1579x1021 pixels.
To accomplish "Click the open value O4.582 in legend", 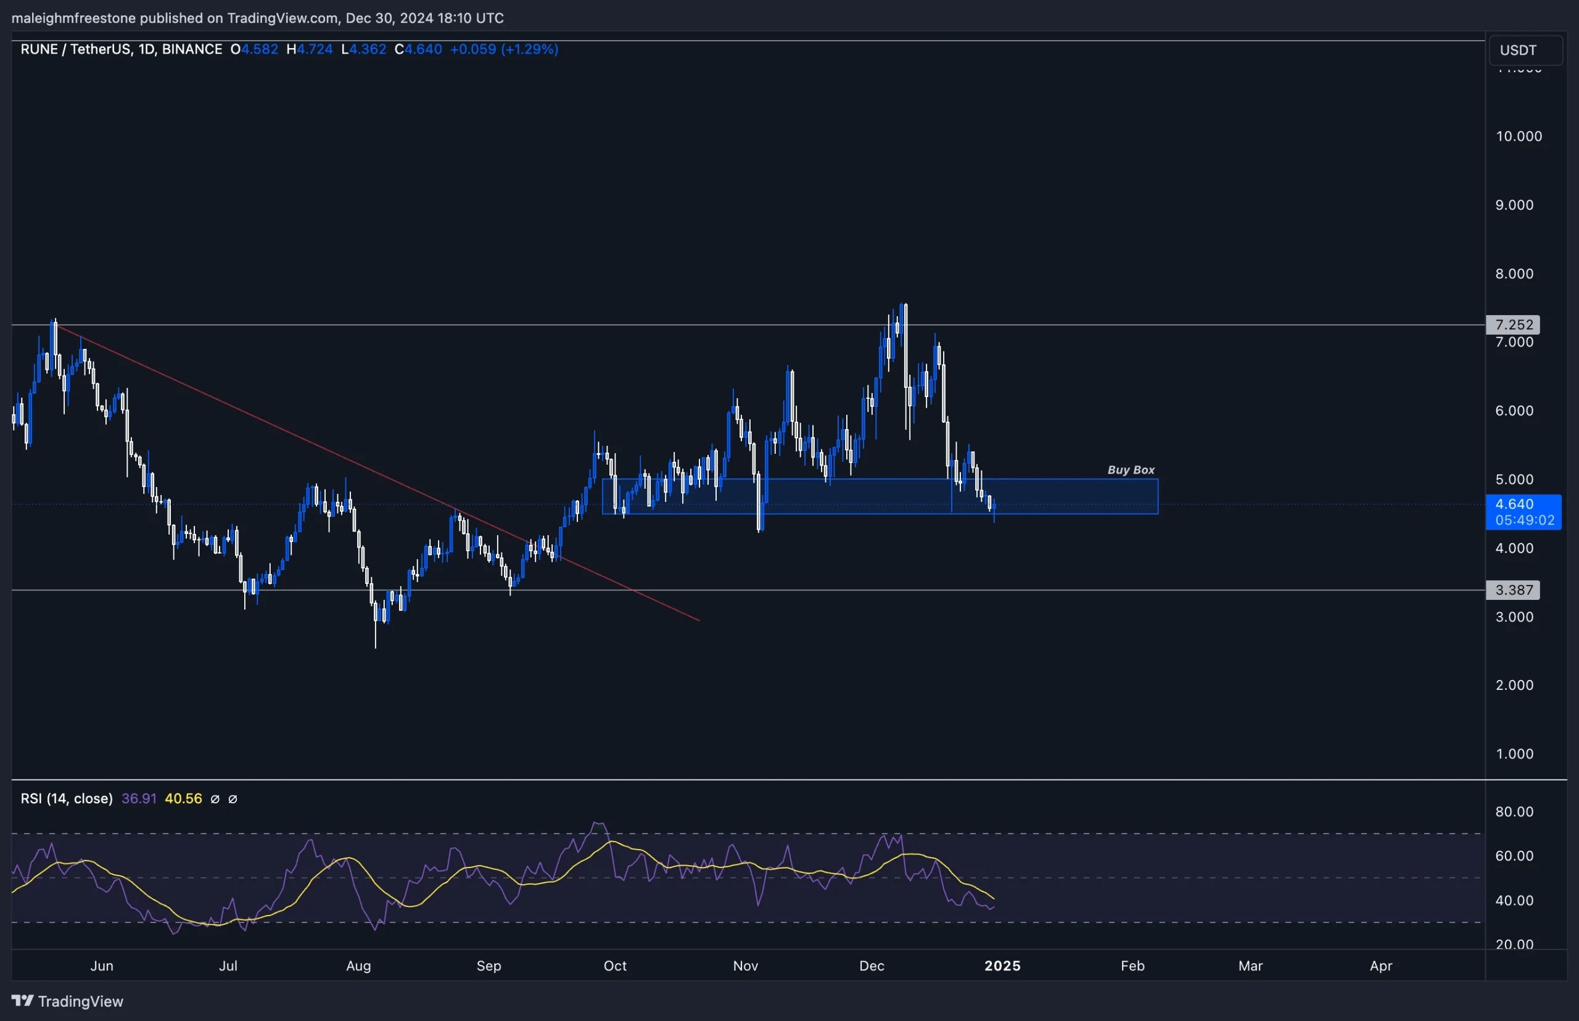I will click(255, 49).
